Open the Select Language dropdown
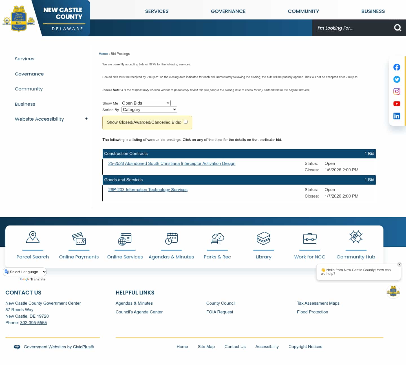This screenshot has width=406, height=365. pos(25,272)
